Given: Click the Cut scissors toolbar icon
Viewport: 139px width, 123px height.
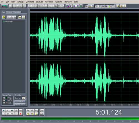Looking at the screenshot, I should point(36,6).
